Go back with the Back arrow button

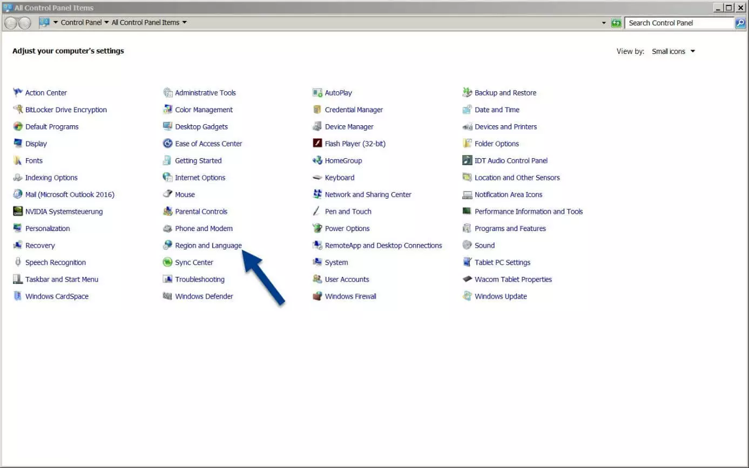click(11, 23)
